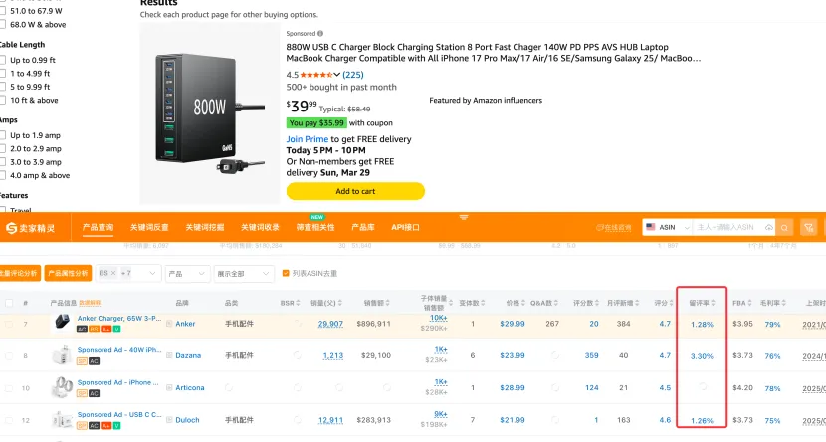Open the ASIN marketplace country dropdown

tap(666, 228)
